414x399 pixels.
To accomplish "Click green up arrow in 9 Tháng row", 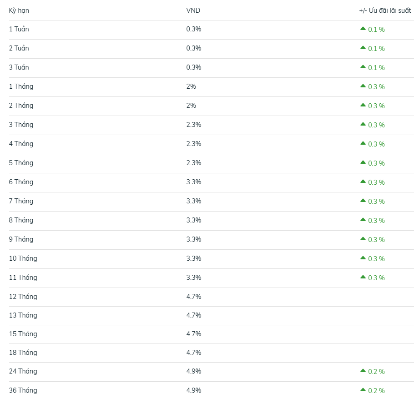I will pos(363,239).
